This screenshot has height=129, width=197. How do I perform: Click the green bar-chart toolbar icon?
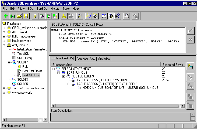pos(13,16)
